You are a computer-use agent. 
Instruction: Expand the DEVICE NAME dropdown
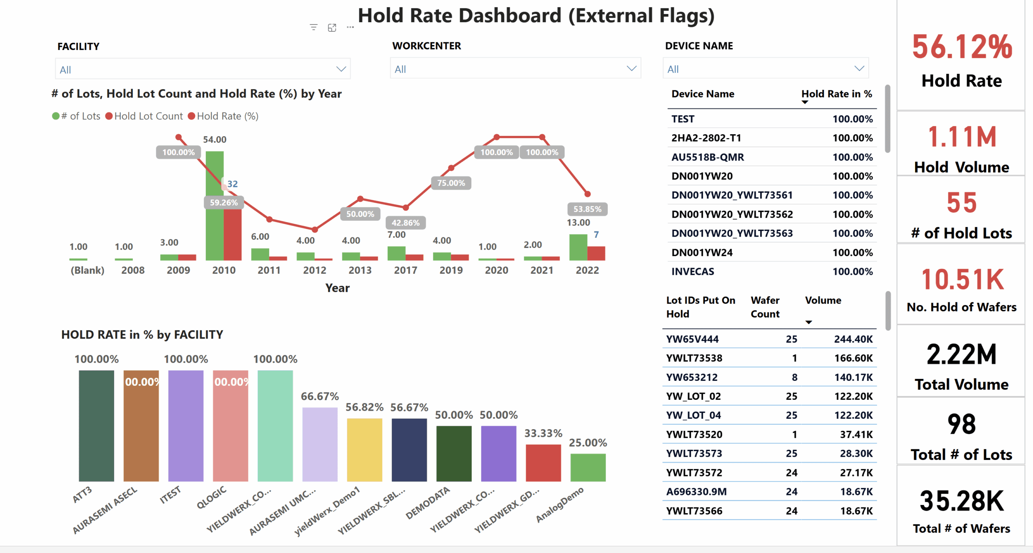pos(859,69)
